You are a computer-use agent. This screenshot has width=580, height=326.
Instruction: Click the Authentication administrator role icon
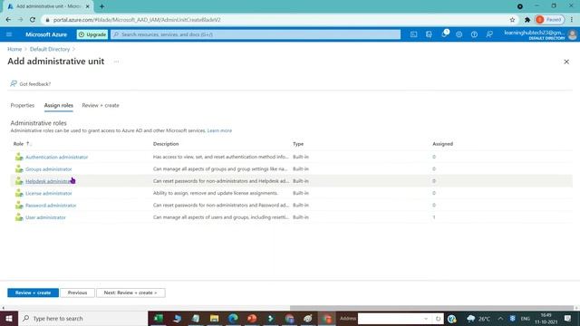(19, 157)
